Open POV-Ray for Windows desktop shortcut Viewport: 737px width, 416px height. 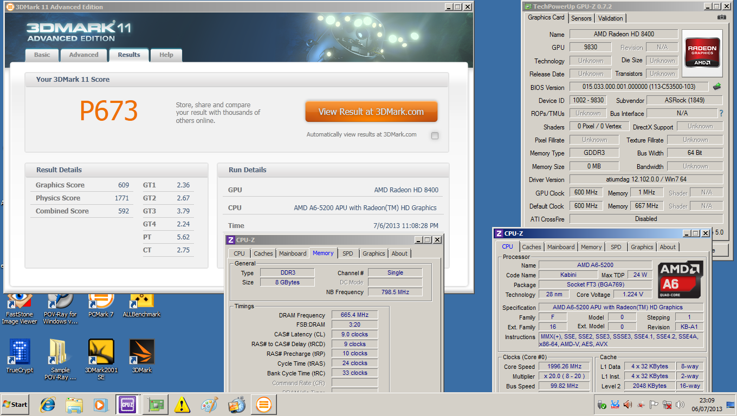tap(60, 309)
